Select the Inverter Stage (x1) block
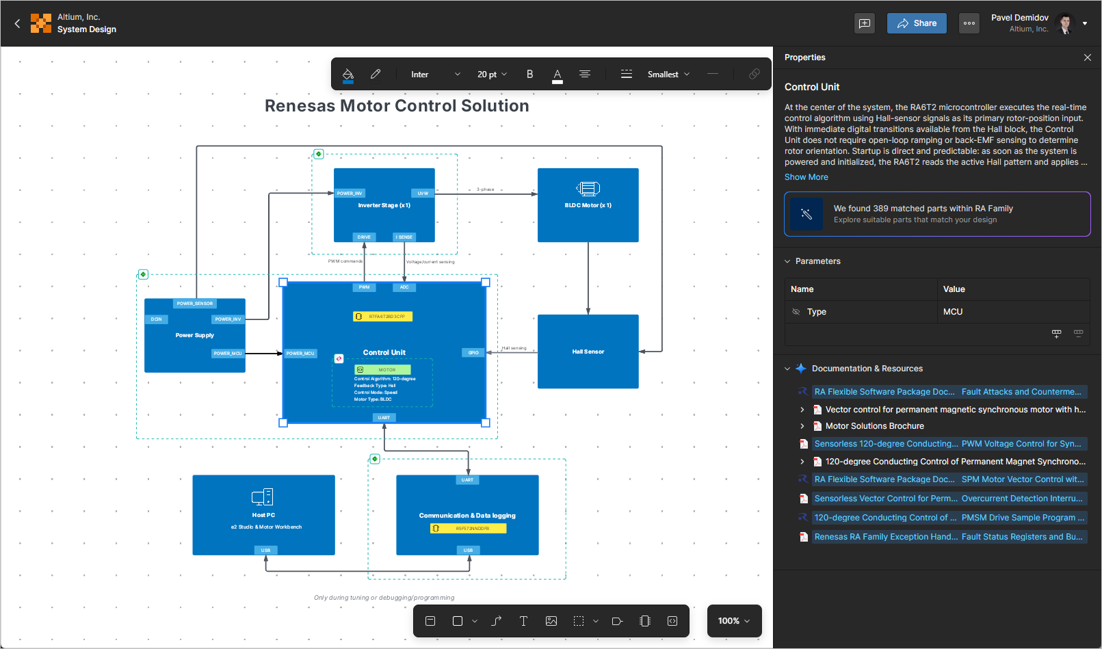The height and width of the screenshot is (649, 1102). pos(384,205)
